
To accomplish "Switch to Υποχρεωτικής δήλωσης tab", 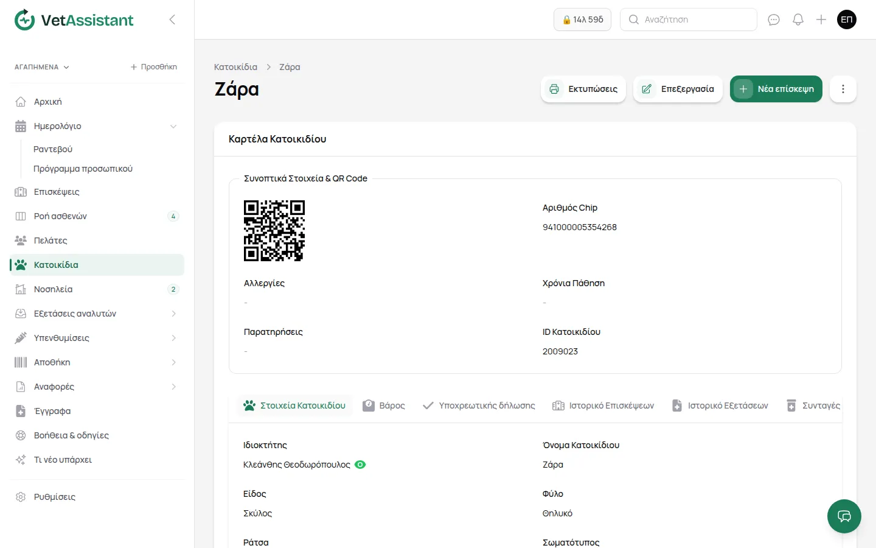I will click(x=479, y=406).
